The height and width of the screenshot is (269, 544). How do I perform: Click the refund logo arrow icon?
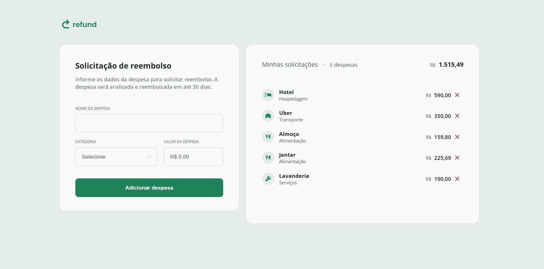pyautogui.click(x=66, y=24)
